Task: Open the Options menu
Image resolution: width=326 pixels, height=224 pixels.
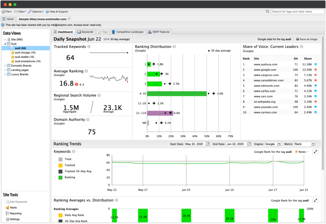Action: pos(36,12)
